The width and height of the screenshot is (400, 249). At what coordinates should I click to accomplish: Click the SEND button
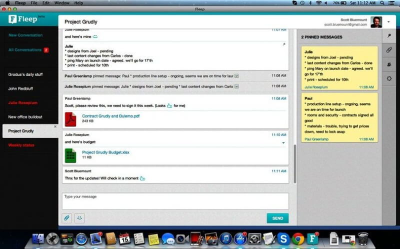(277, 218)
